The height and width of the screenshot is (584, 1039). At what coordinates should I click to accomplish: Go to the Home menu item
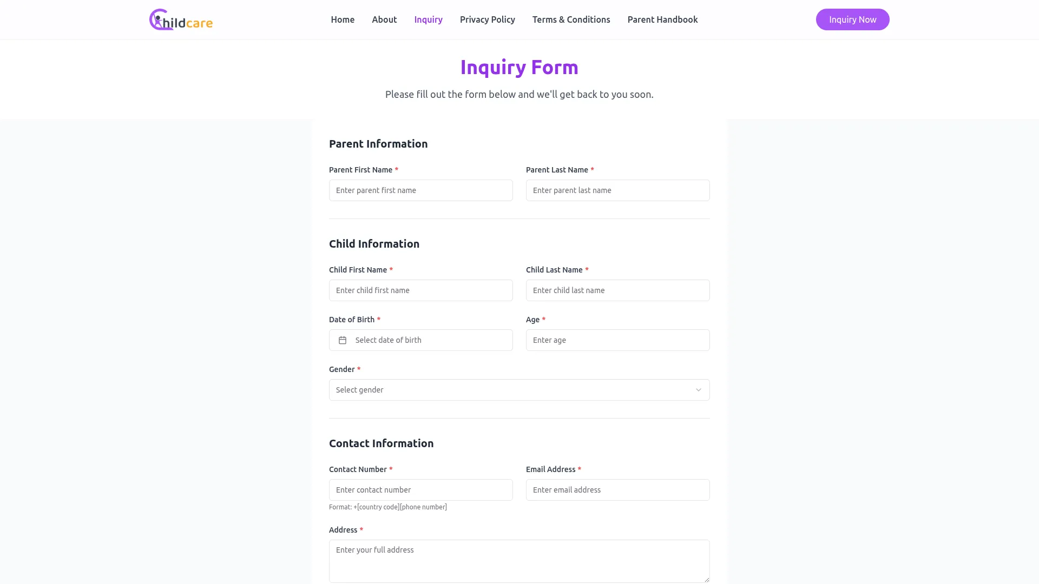click(x=343, y=19)
